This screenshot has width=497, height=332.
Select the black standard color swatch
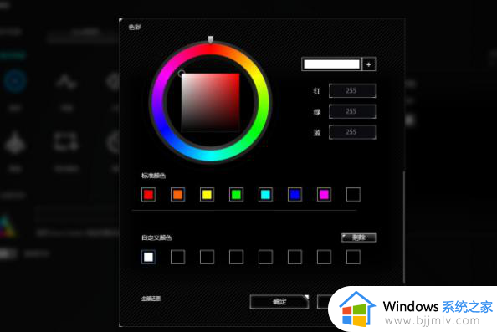coord(353,195)
